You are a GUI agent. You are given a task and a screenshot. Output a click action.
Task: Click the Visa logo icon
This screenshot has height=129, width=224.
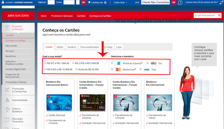[x=147, y=69]
